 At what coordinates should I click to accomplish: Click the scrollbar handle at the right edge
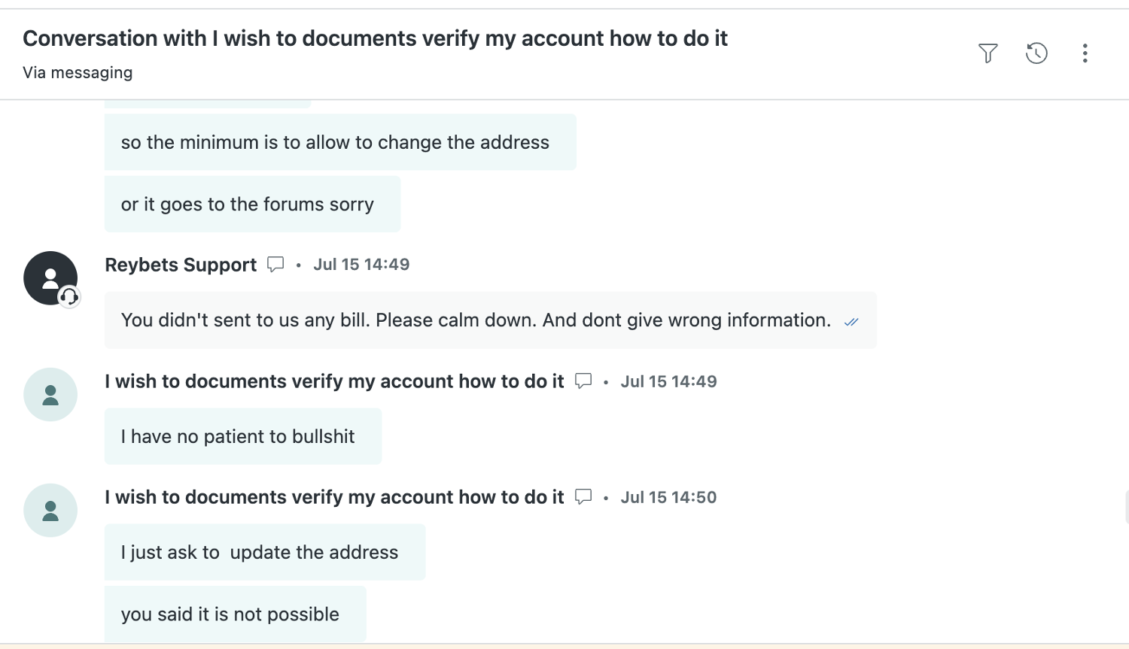pos(1127,506)
